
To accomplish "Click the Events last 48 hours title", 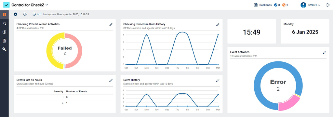I will pyautogui.click(x=29, y=80).
